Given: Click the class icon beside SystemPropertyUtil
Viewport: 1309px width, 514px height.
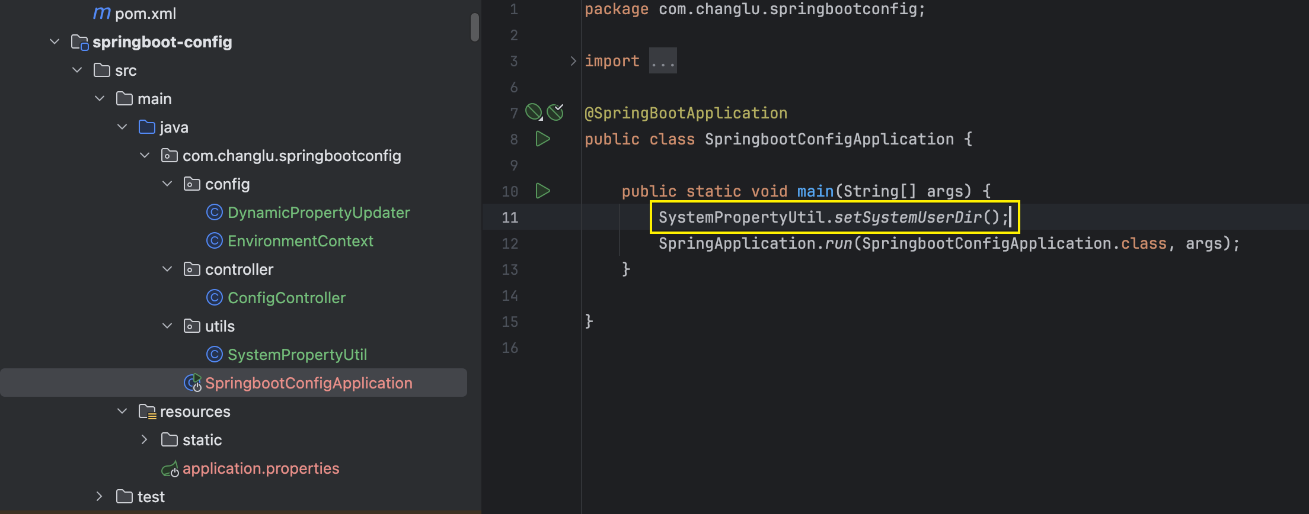Looking at the screenshot, I should click(215, 354).
